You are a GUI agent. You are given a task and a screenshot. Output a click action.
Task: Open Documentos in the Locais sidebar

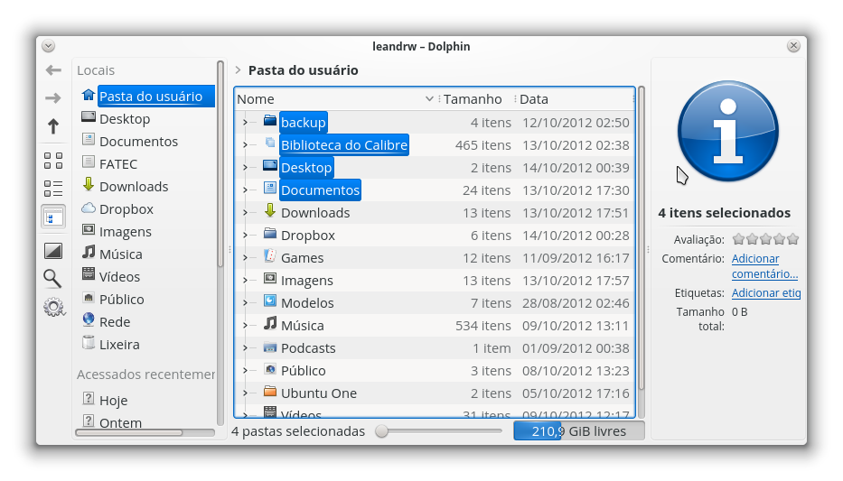coord(139,141)
